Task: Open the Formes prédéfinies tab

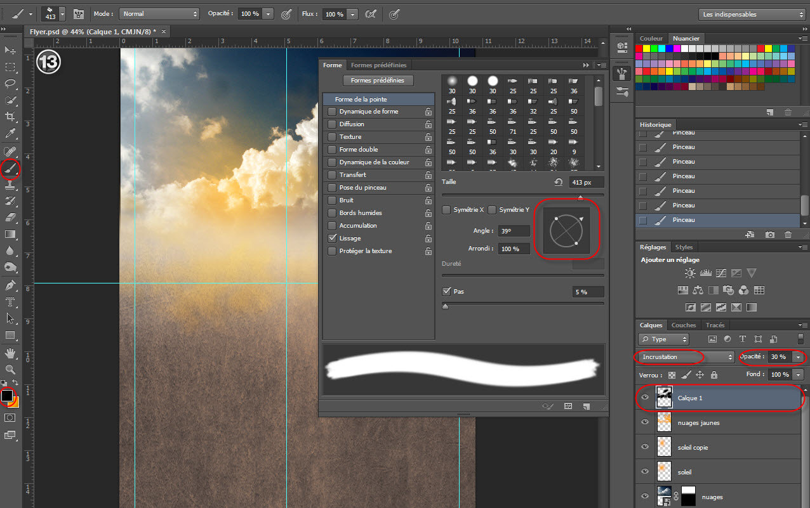Action: [x=378, y=65]
